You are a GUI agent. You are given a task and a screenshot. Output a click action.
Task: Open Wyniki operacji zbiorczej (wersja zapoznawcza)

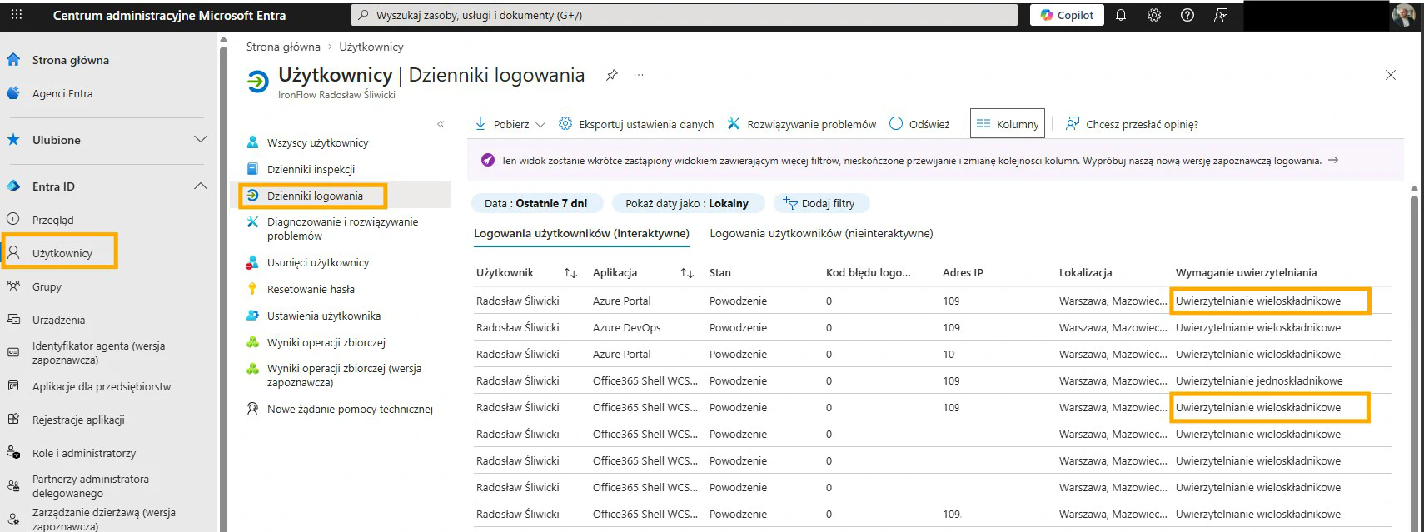(x=344, y=375)
